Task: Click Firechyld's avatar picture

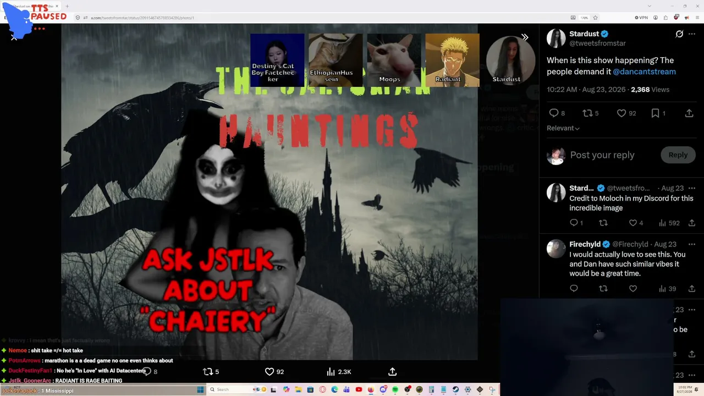Action: pos(556,249)
